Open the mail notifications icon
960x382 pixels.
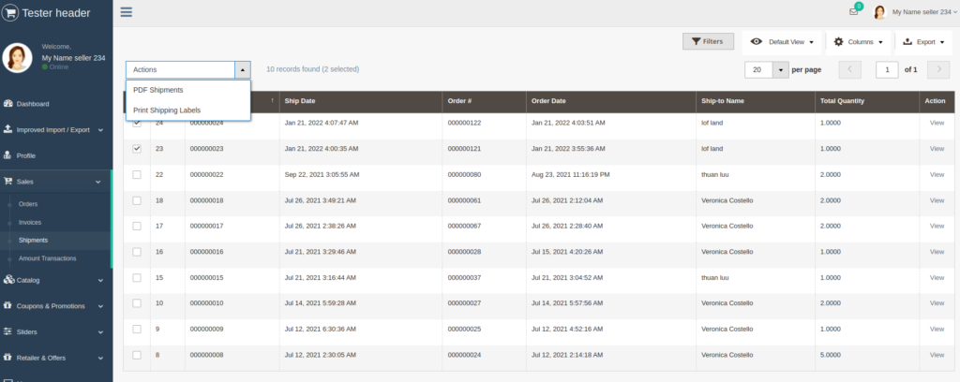click(x=853, y=12)
